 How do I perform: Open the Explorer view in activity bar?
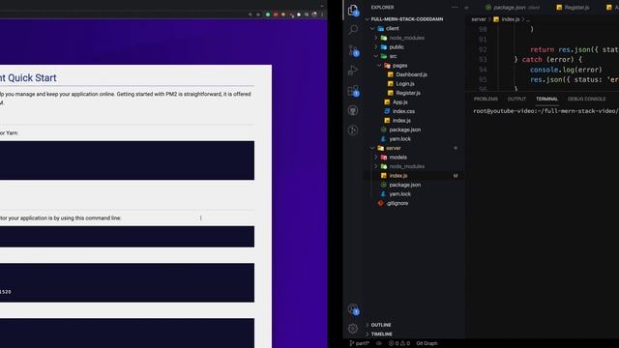353,10
